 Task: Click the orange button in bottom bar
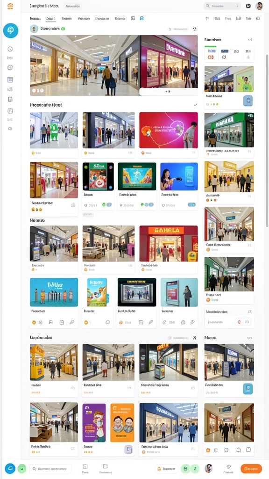(x=251, y=468)
